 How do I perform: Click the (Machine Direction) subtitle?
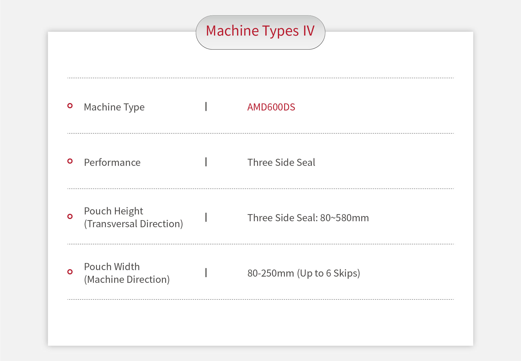click(127, 280)
